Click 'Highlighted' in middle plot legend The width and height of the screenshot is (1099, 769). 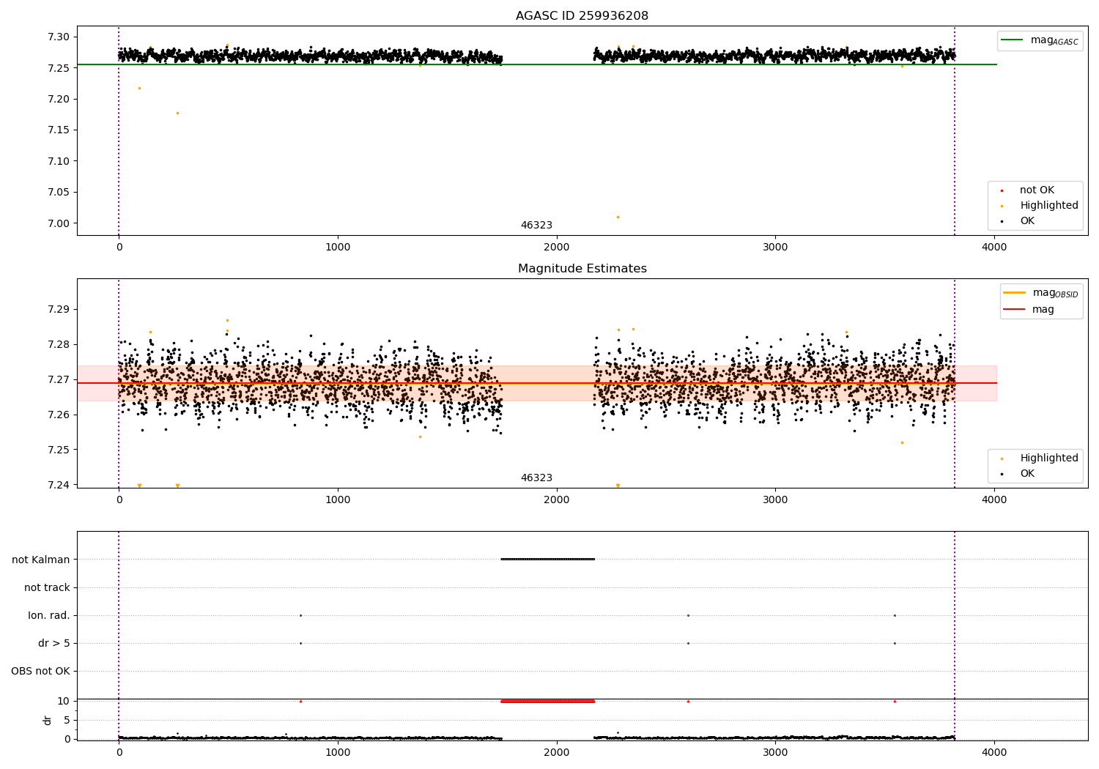(1048, 458)
